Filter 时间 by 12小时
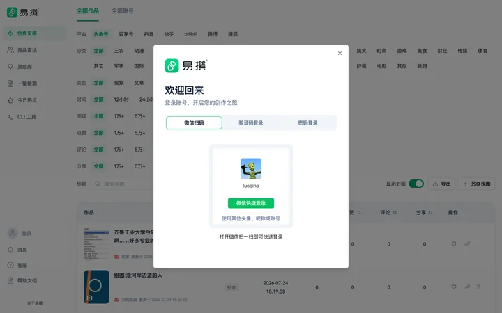 (121, 99)
